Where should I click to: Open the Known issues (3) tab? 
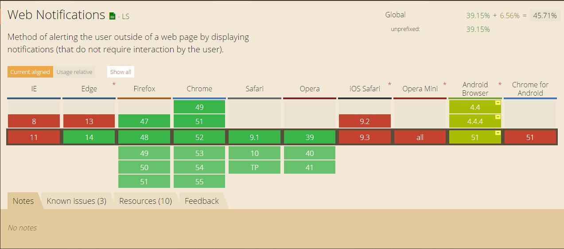point(77,201)
